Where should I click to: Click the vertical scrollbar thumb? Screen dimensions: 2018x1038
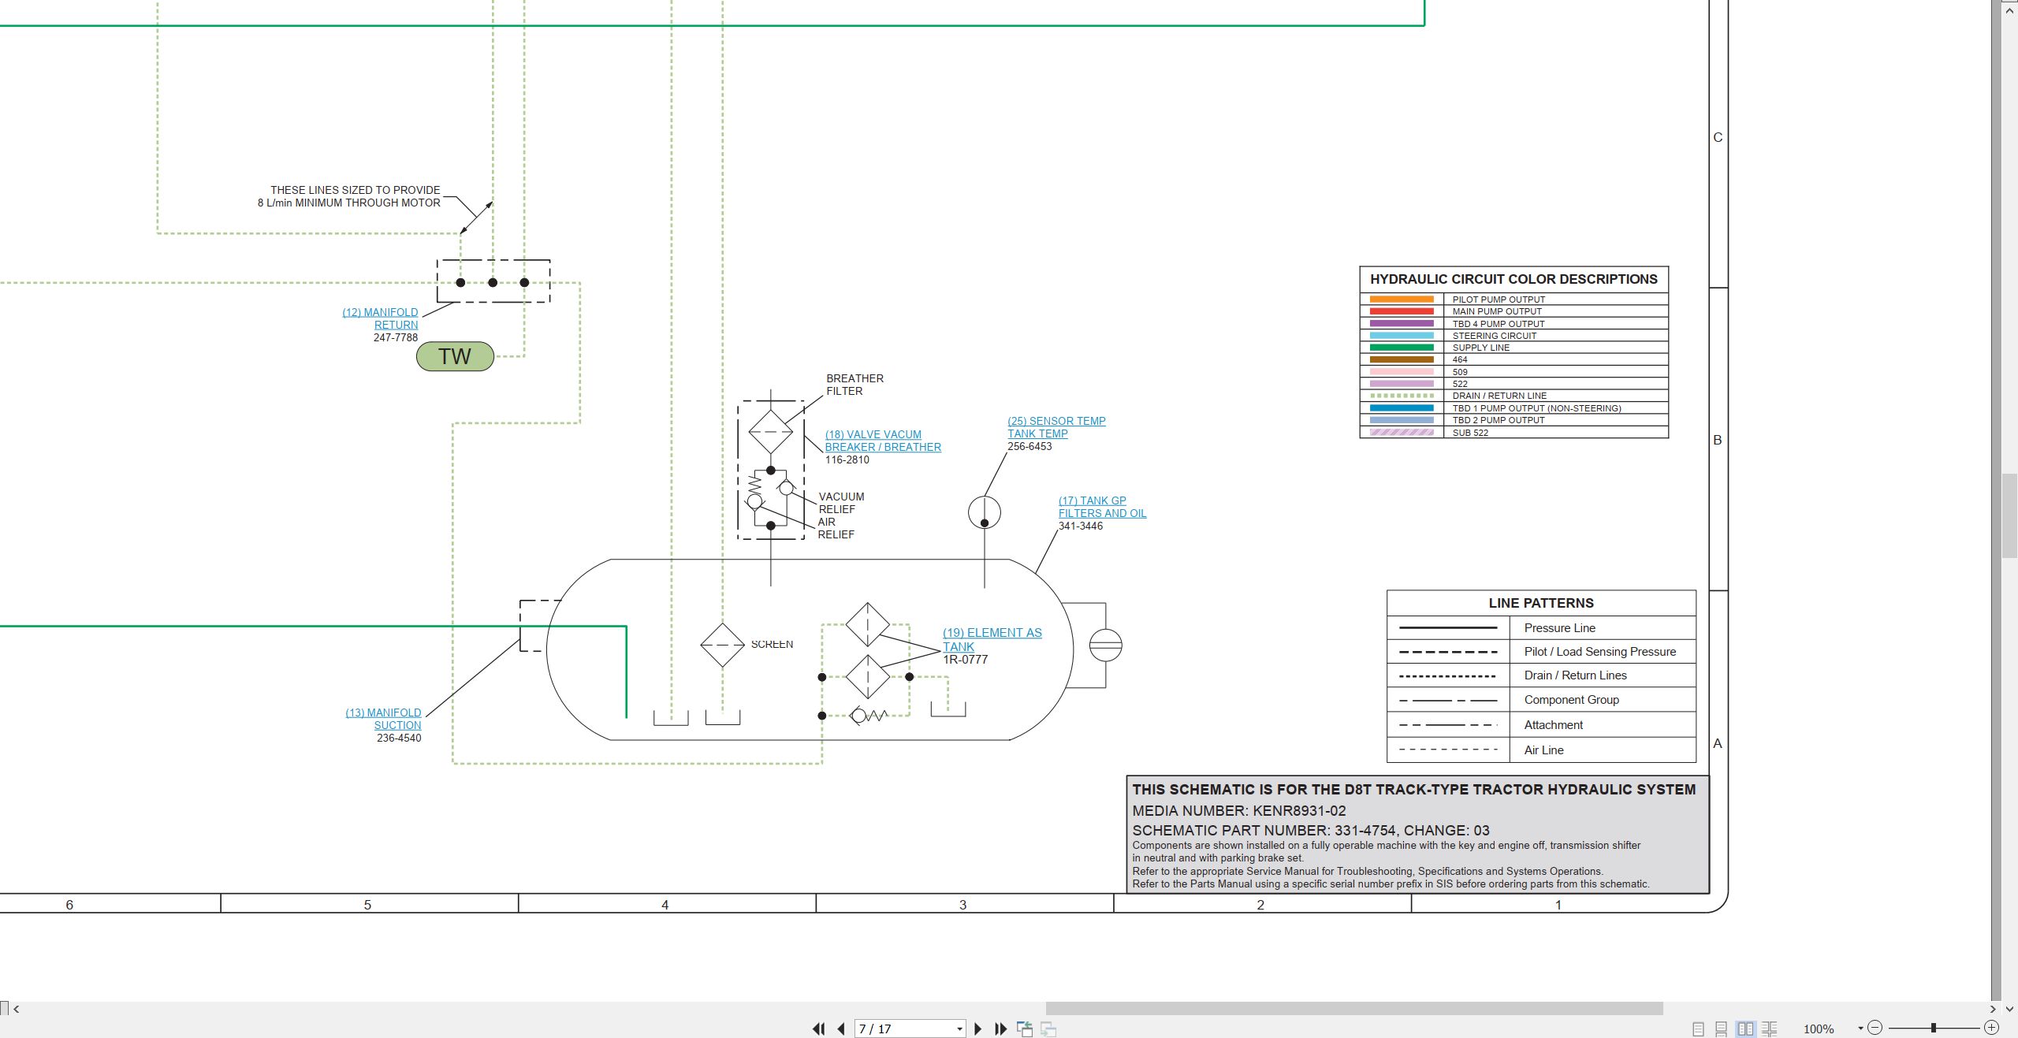pyautogui.click(x=2009, y=515)
